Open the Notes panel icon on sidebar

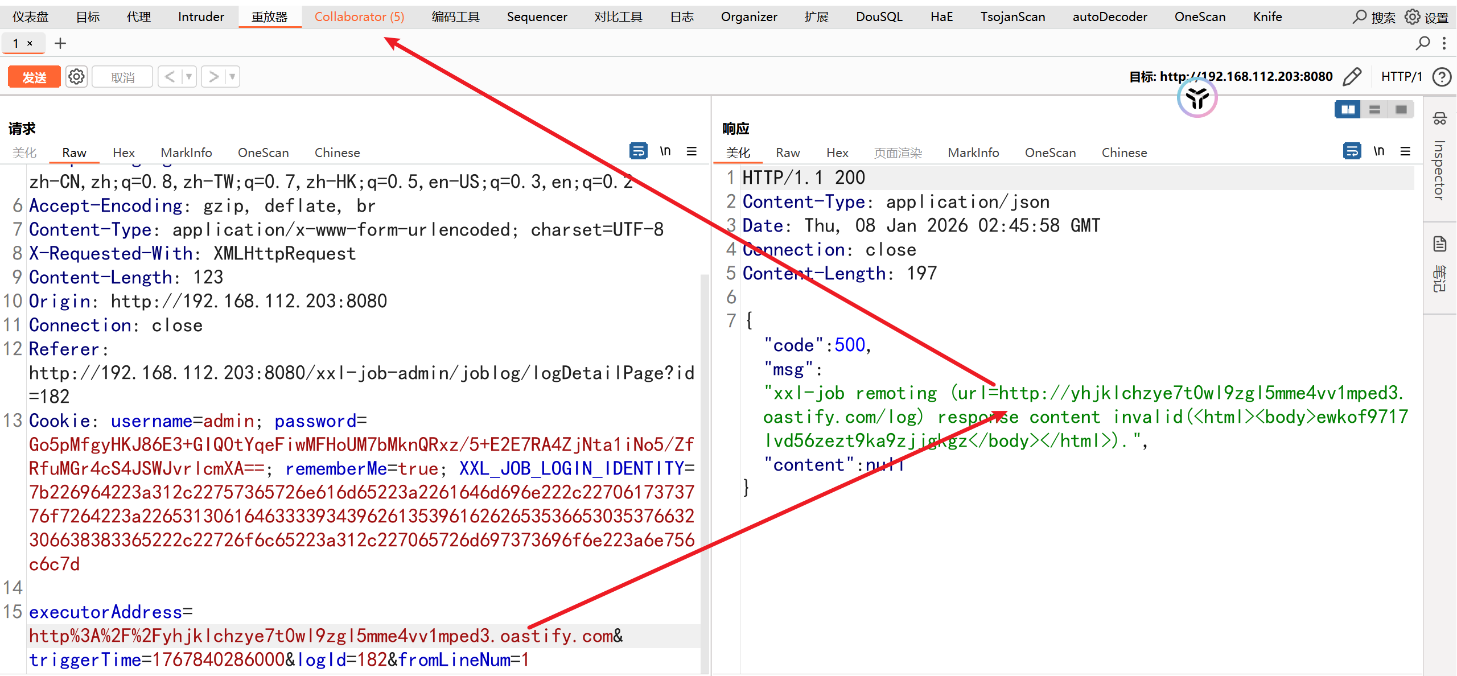[1440, 245]
